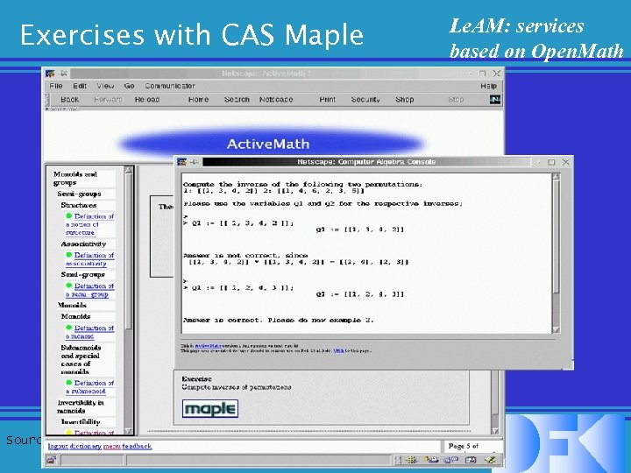Open the Go menu in ActiveMath window

(129, 86)
